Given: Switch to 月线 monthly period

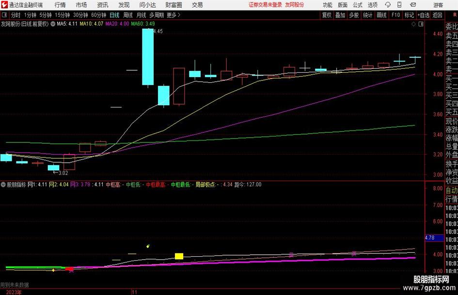Looking at the screenshot, I should click(141, 15).
